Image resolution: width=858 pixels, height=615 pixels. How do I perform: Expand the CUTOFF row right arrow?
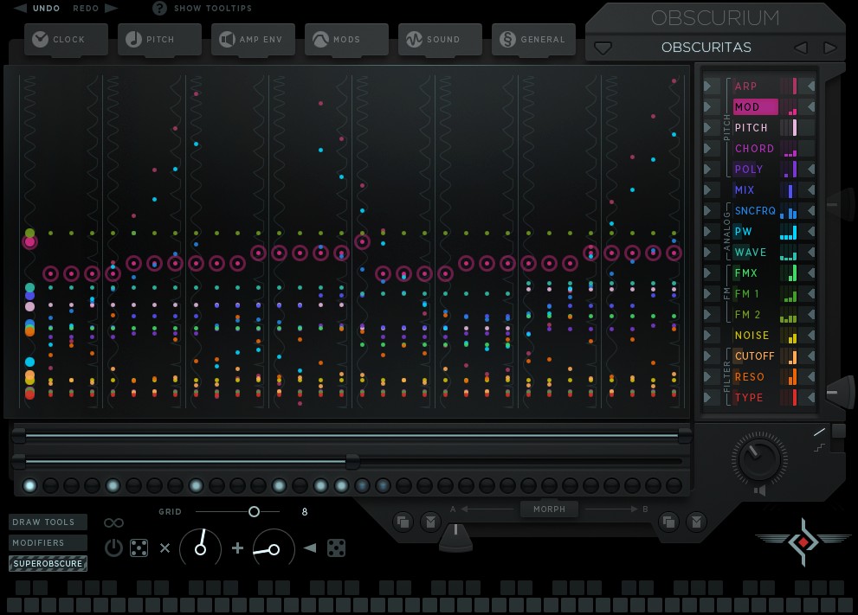(x=810, y=356)
